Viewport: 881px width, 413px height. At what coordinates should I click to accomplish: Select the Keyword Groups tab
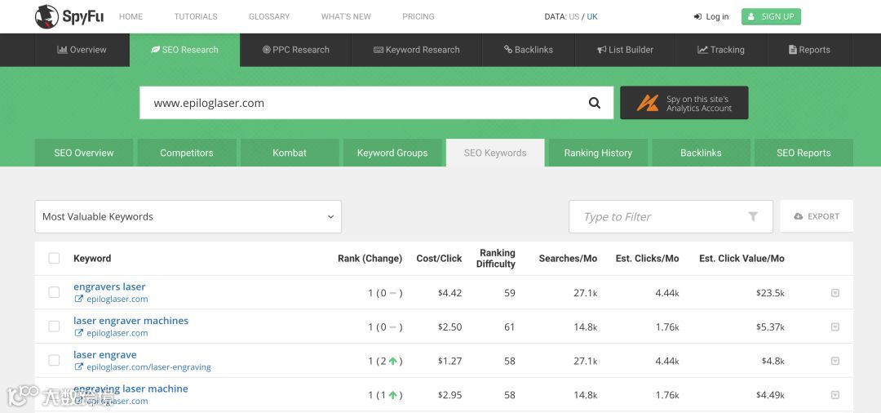coord(392,153)
